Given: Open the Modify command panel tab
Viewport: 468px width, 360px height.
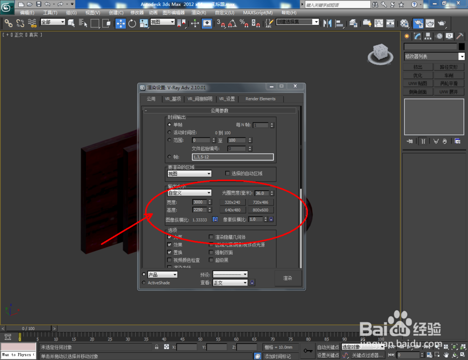Looking at the screenshot, I should point(417,36).
